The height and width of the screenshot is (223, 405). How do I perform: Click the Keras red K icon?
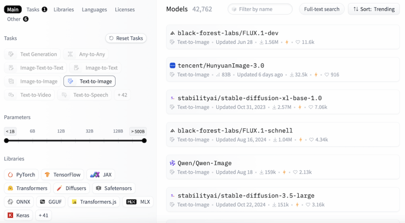[x=10, y=215]
